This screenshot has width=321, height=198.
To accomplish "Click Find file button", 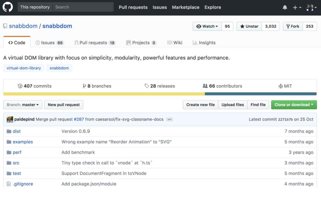I will coord(258,105).
